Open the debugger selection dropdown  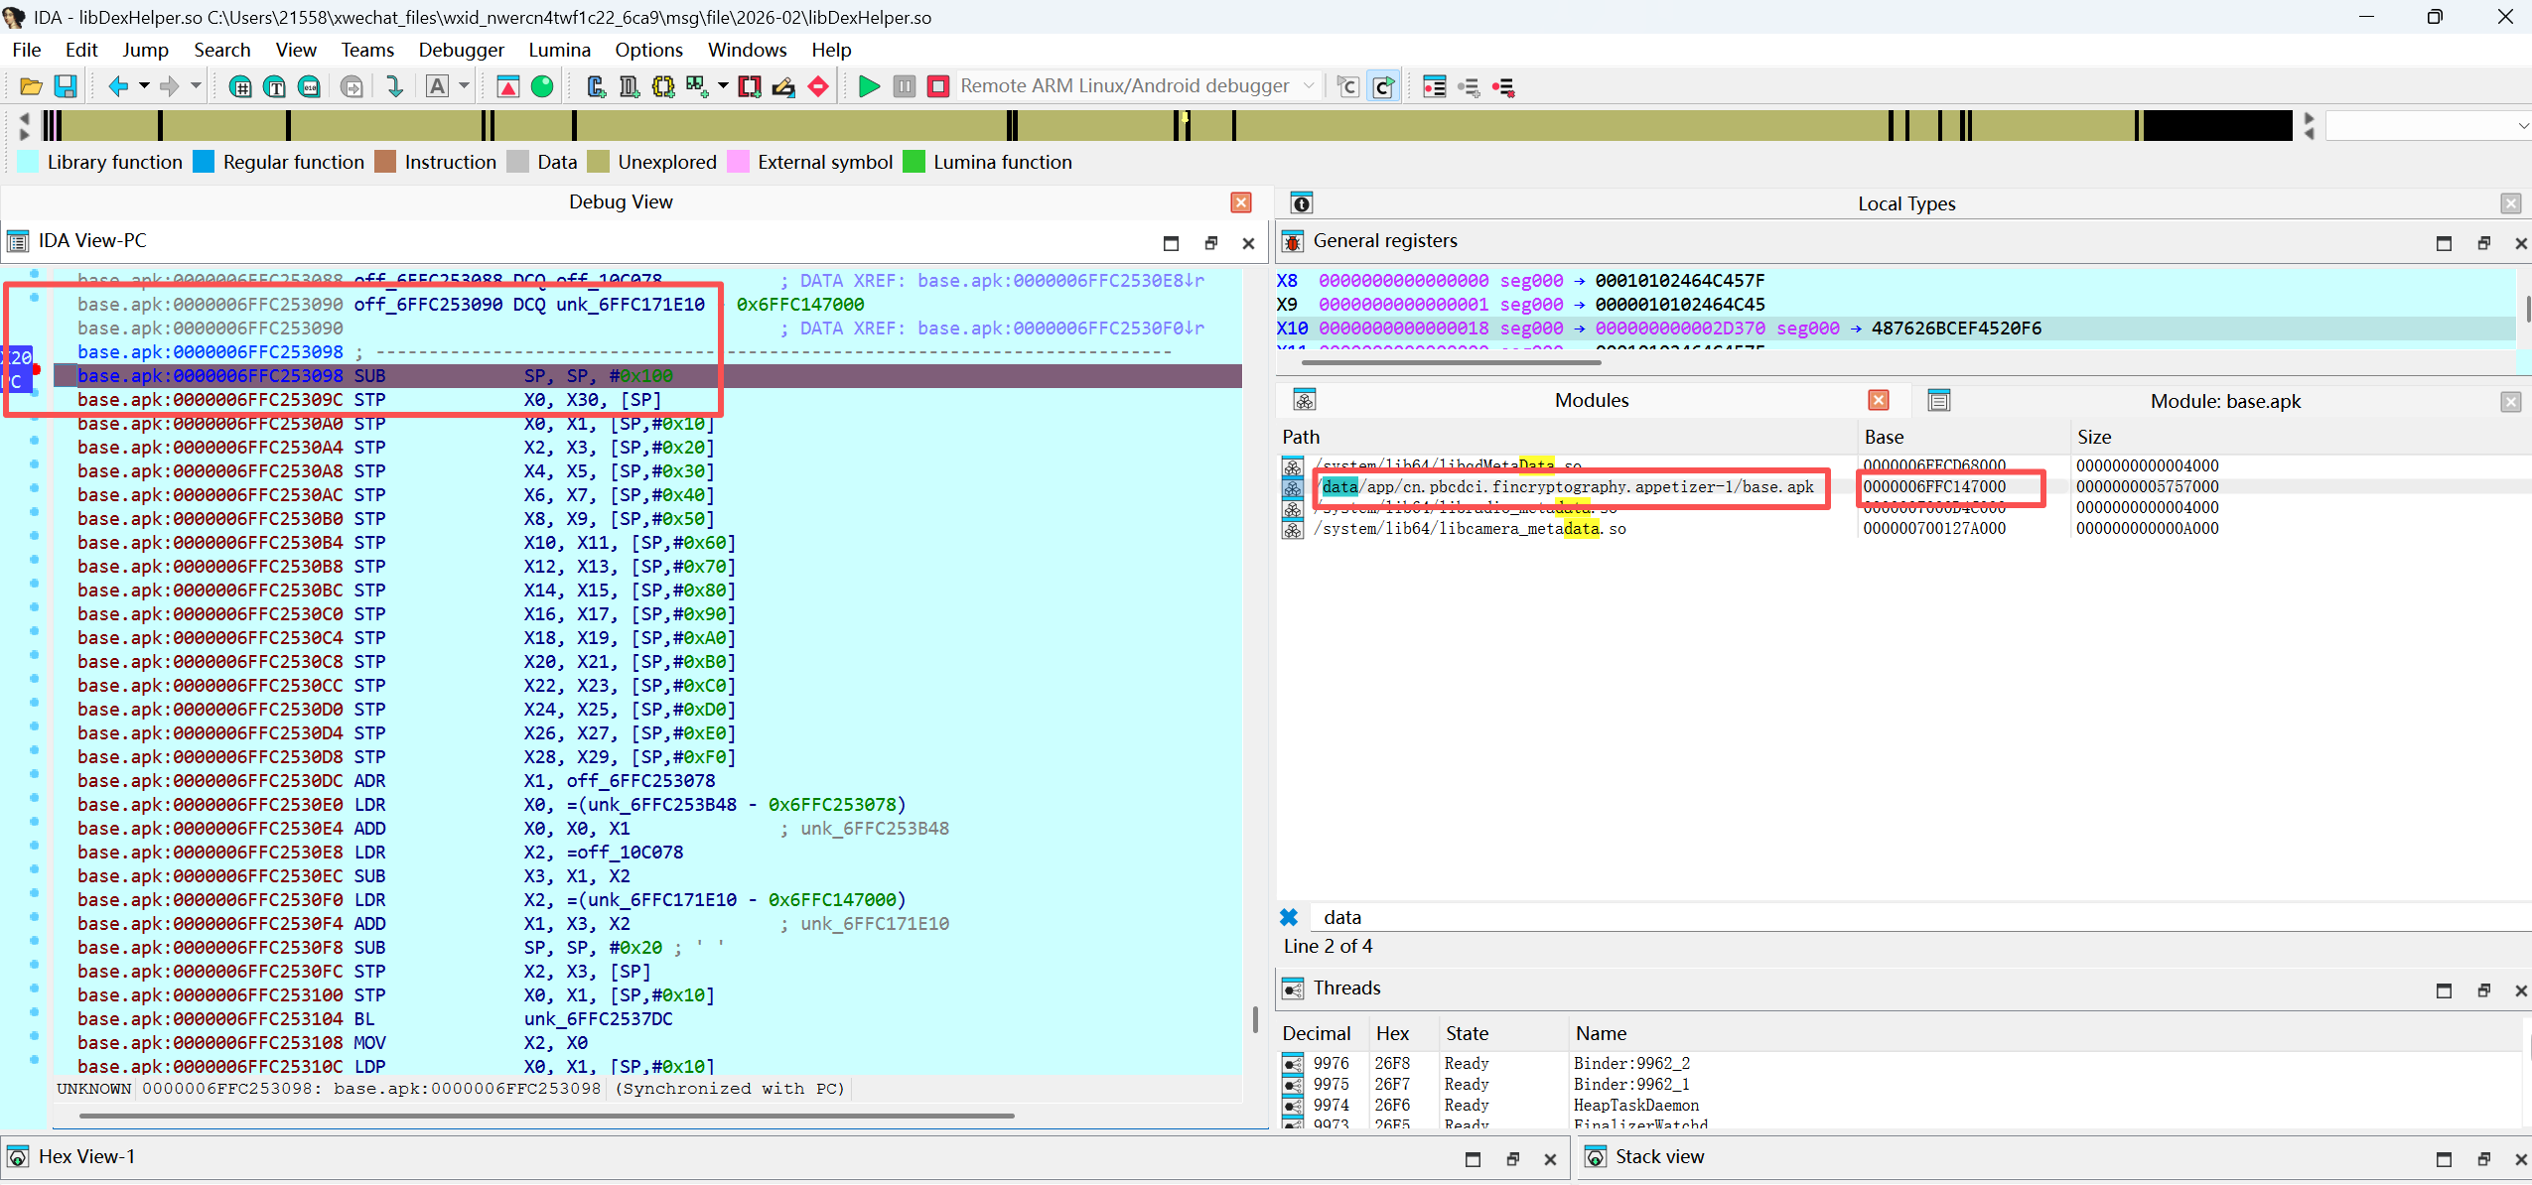(x=1309, y=86)
